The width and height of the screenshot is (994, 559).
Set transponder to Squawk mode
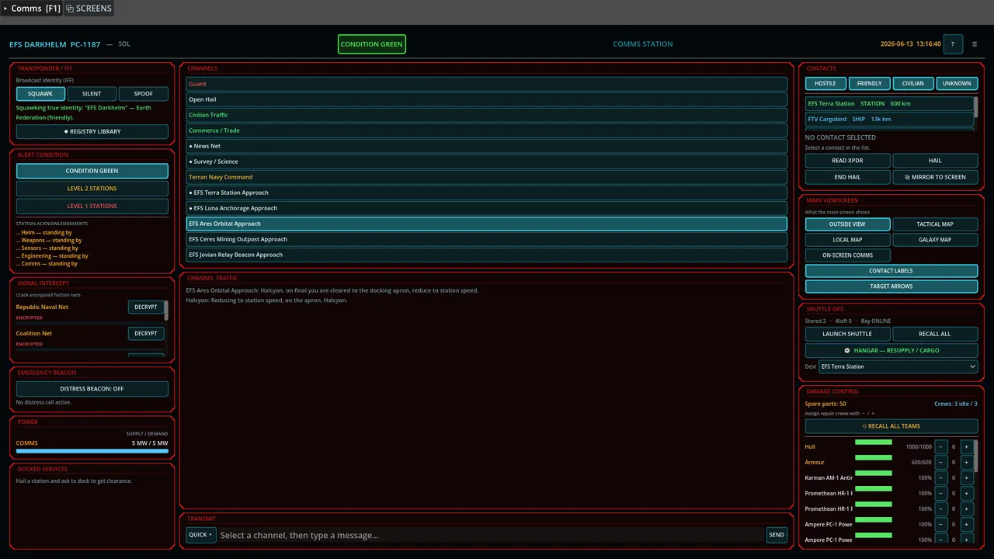[x=40, y=93]
